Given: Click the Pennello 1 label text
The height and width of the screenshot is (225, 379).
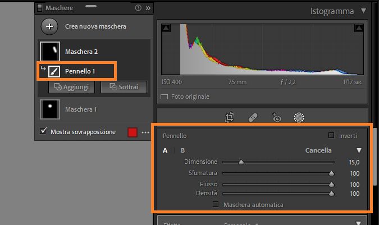Looking at the screenshot, I should (x=80, y=71).
